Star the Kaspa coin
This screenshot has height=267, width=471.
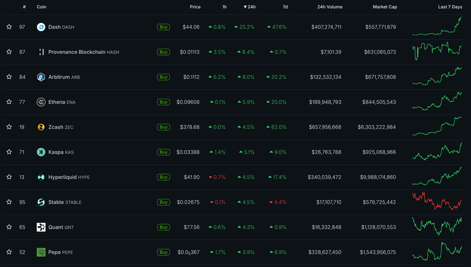coord(9,152)
